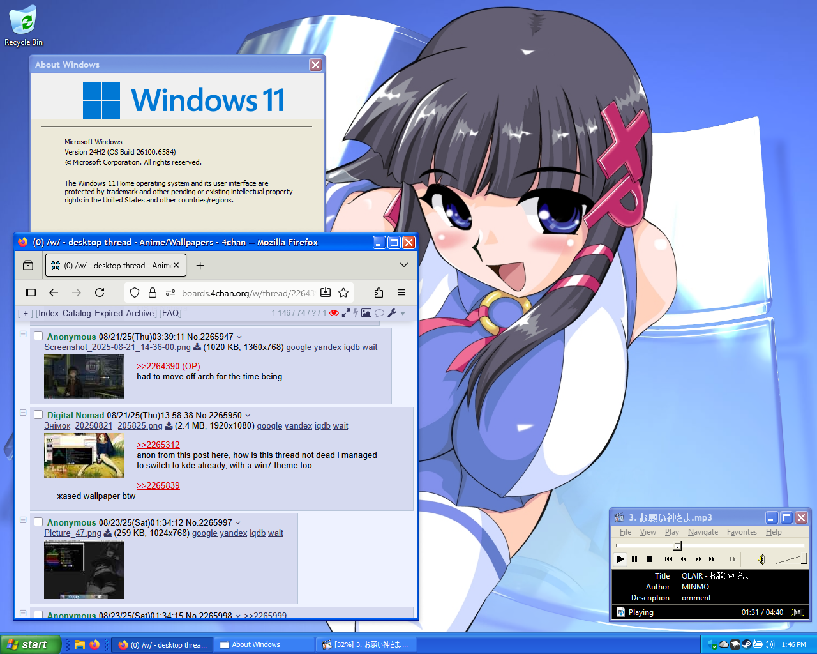The height and width of the screenshot is (654, 817).
Task: Open site permissions icon in address bar
Action: tap(170, 293)
